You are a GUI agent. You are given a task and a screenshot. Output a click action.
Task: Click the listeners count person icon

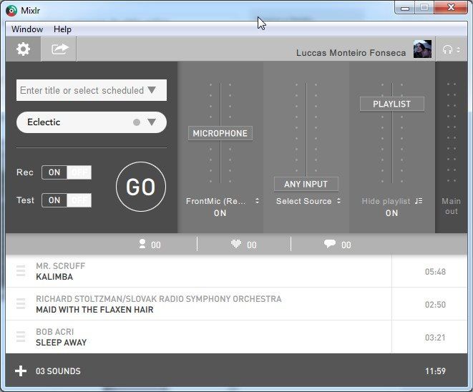click(x=142, y=244)
